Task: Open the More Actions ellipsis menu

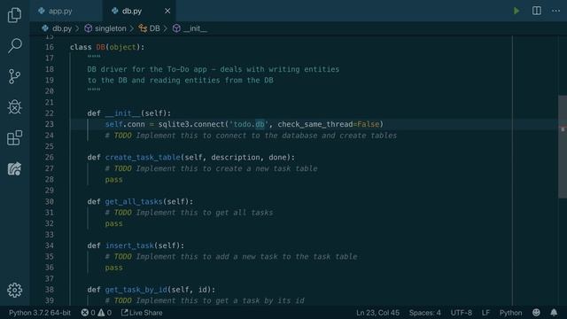Action: point(555,11)
